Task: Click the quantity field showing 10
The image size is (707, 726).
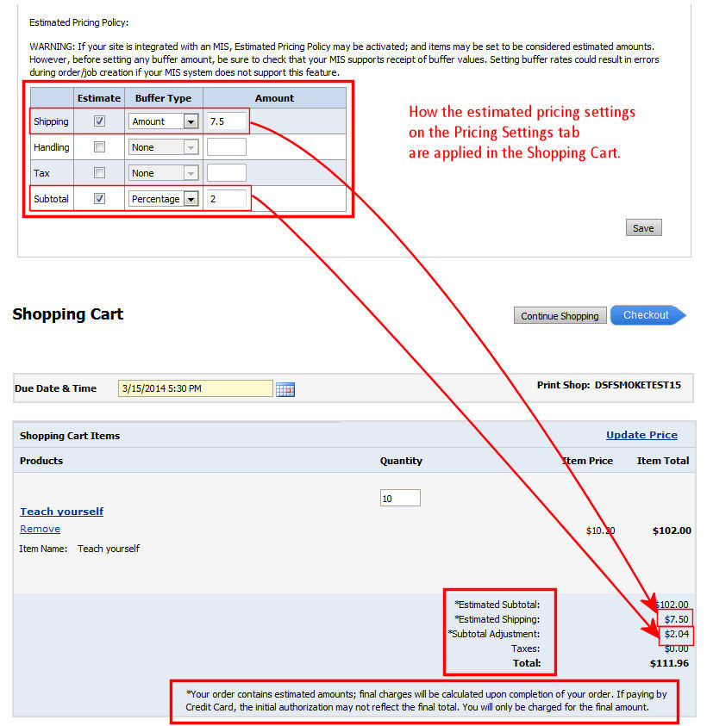Action: 400,498
